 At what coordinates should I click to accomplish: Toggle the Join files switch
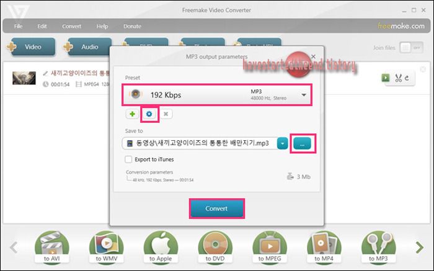pyautogui.click(x=411, y=48)
